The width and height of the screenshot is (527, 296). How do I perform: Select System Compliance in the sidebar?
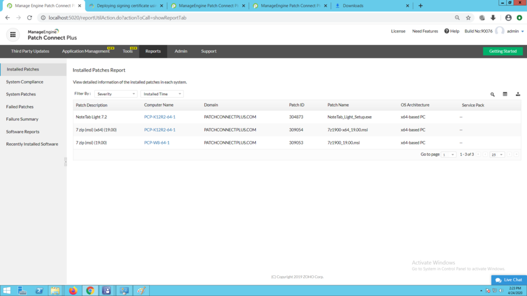click(25, 82)
